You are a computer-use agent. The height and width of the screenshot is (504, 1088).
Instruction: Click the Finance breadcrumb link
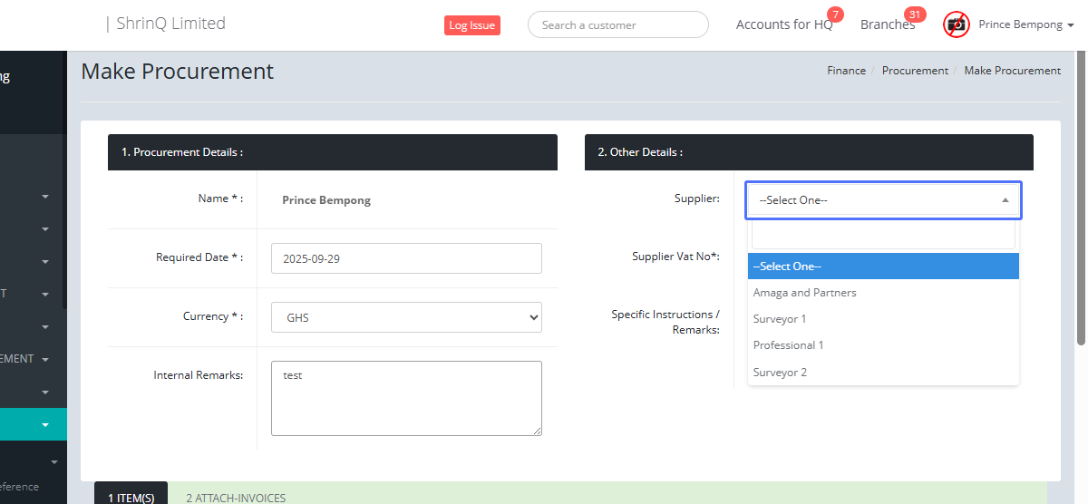coord(846,71)
